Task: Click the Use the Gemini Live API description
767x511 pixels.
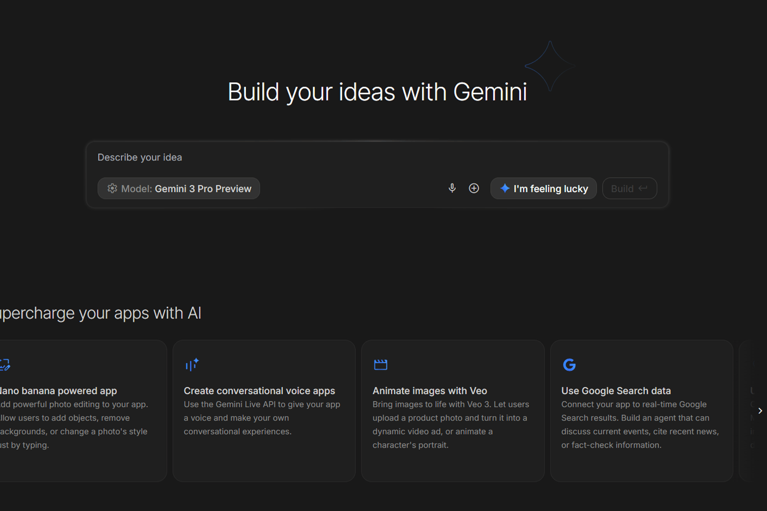Action: point(262,418)
